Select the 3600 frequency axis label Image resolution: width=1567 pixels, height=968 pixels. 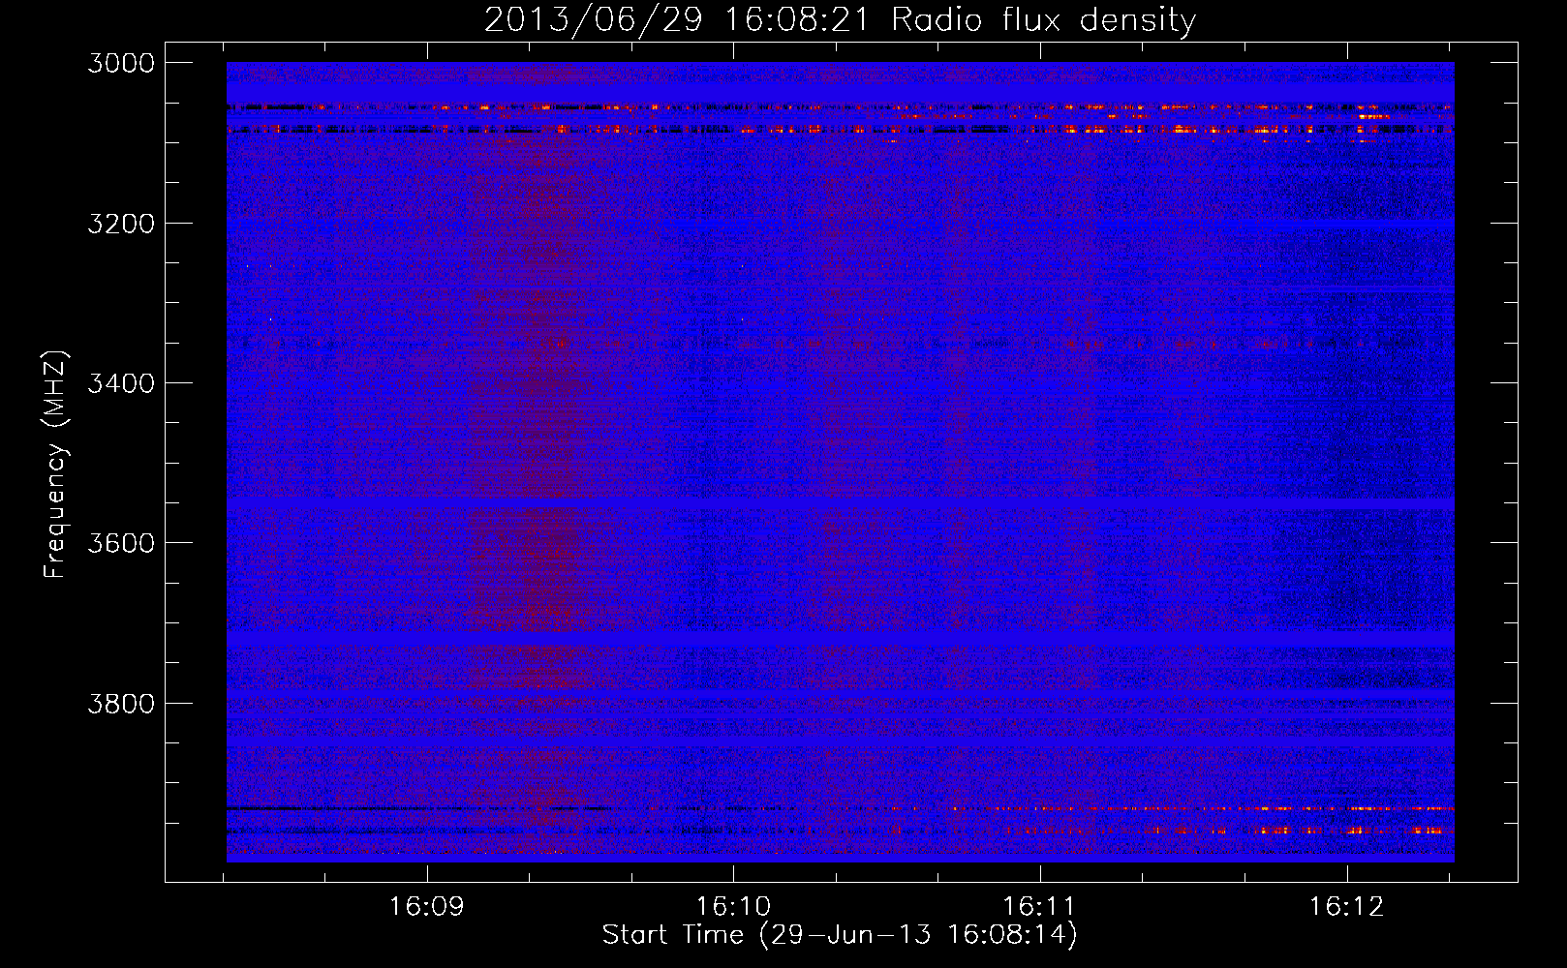point(121,543)
